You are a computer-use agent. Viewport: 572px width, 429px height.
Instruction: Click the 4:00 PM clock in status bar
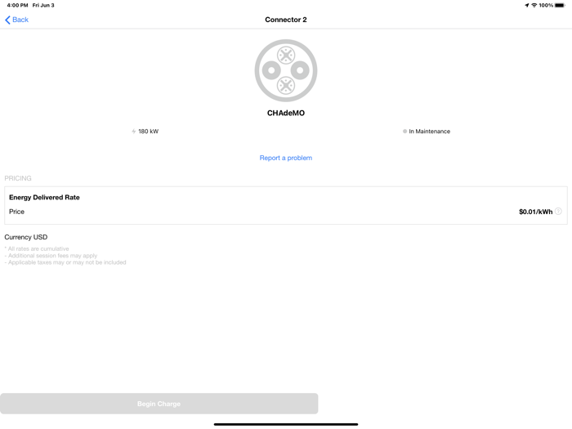point(17,5)
